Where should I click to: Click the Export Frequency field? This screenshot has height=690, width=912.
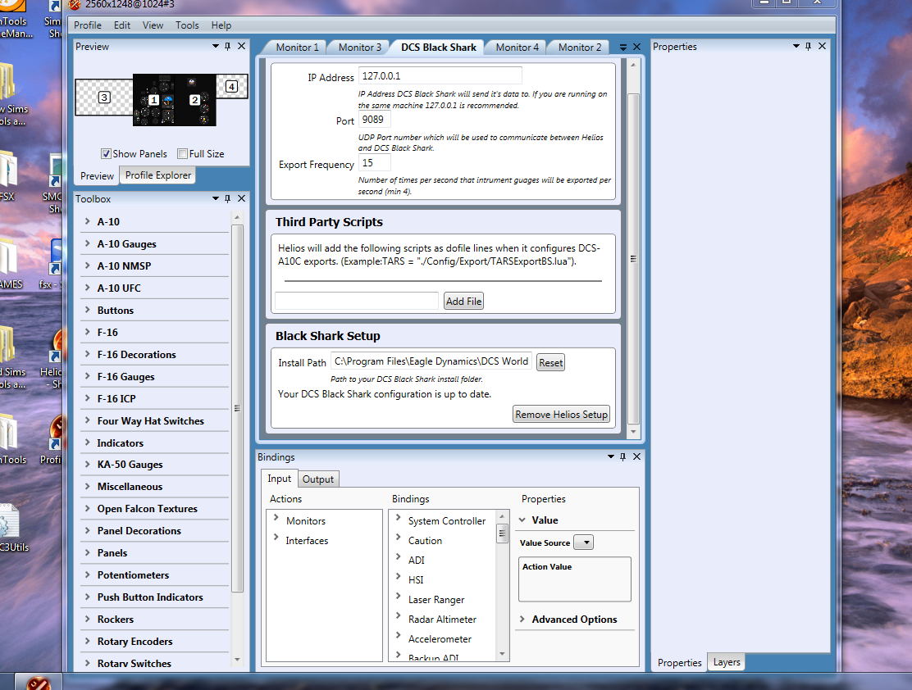[x=374, y=163]
